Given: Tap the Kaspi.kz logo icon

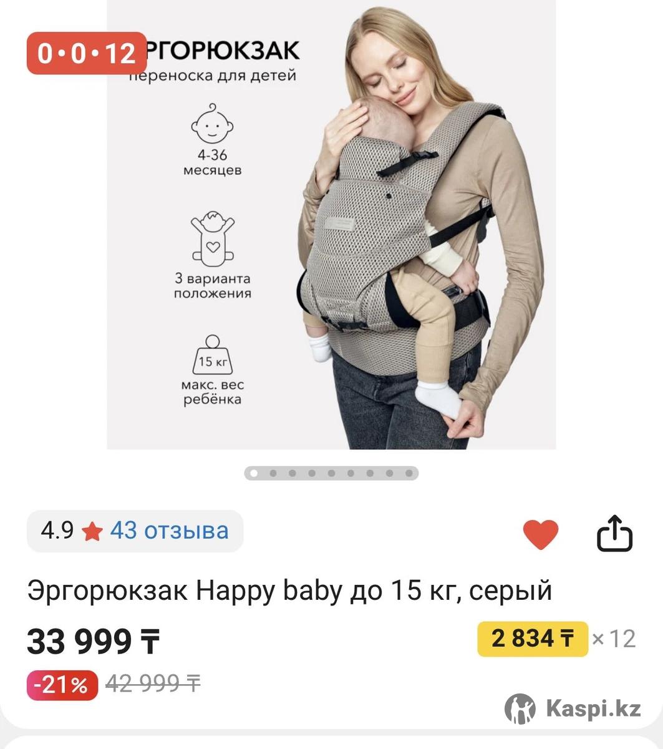Looking at the screenshot, I should tap(520, 708).
